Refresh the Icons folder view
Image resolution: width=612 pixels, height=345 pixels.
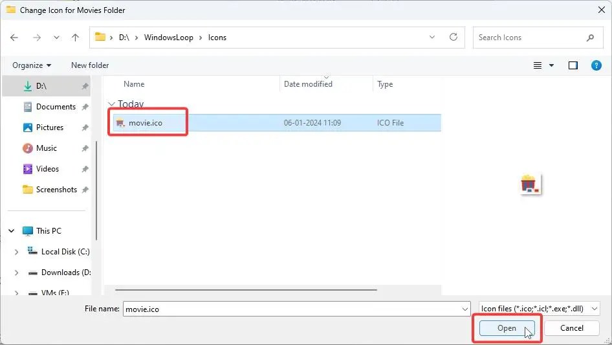[x=453, y=37]
